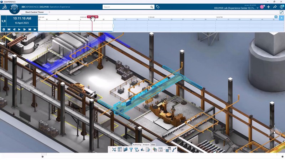Switch to the Analysis tab
The width and height of the screenshot is (285, 160).
point(146,145)
